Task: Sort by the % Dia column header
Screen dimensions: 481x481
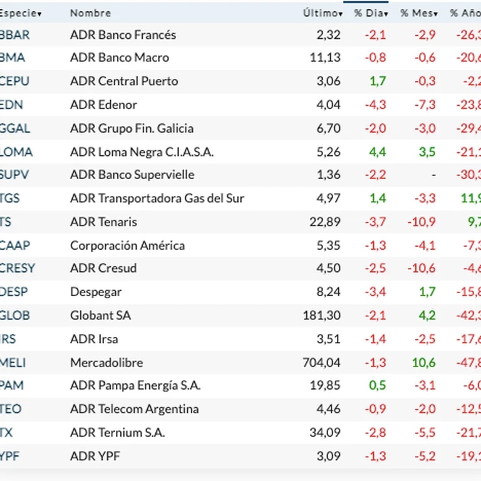Action: tap(371, 13)
